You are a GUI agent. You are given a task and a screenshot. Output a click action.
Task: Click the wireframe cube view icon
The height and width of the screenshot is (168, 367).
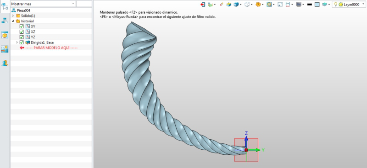(247, 5)
